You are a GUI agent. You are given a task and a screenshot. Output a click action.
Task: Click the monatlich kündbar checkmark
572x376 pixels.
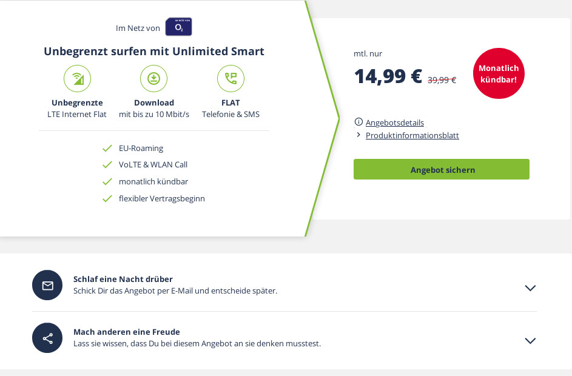click(107, 181)
